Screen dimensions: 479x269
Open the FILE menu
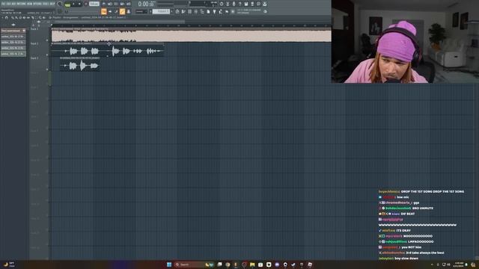pos(3,4)
